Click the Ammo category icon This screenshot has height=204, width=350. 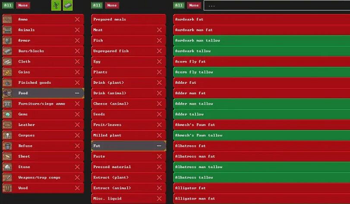click(x=7, y=19)
